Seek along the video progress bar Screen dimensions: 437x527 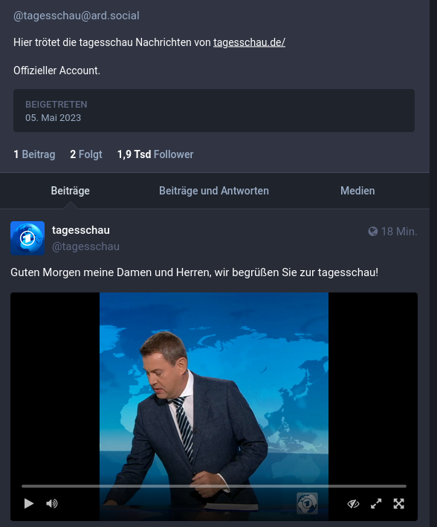(214, 486)
